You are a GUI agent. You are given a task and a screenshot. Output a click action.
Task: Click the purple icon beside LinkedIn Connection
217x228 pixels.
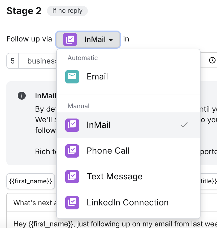tap(72, 202)
